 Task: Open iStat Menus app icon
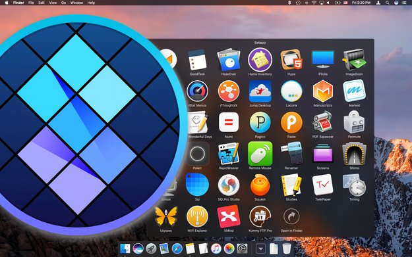(x=197, y=91)
